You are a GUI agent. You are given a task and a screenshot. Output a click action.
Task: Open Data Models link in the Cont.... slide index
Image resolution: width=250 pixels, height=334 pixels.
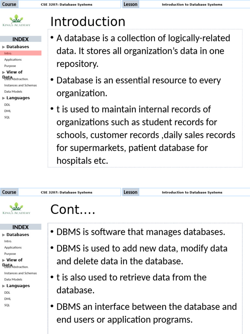(x=13, y=280)
